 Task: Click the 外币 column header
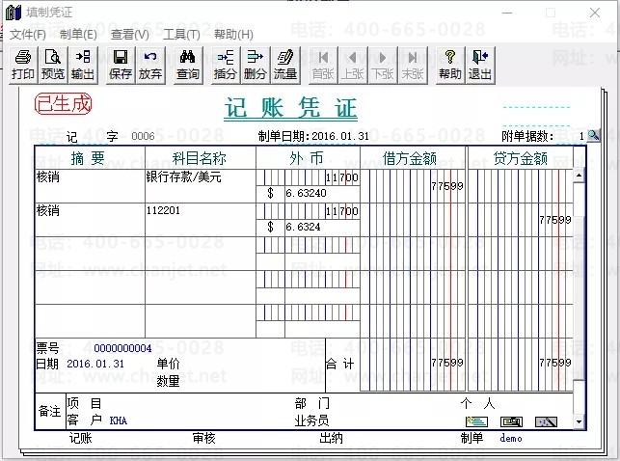tap(307, 158)
